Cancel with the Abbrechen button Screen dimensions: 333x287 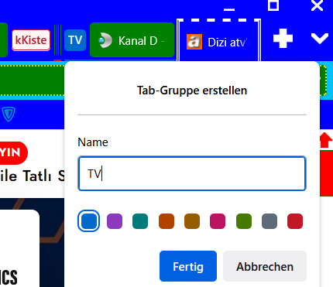point(265,266)
